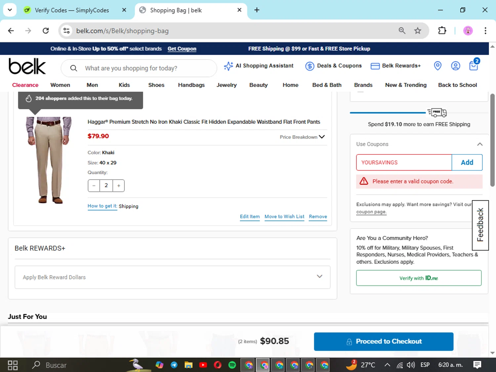Open the store locator pin icon
The width and height of the screenshot is (496, 372).
click(x=437, y=66)
